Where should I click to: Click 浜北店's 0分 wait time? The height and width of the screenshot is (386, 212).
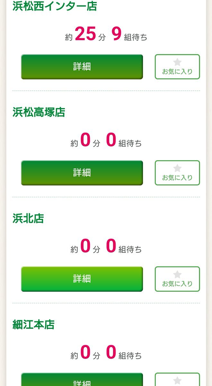point(85,247)
